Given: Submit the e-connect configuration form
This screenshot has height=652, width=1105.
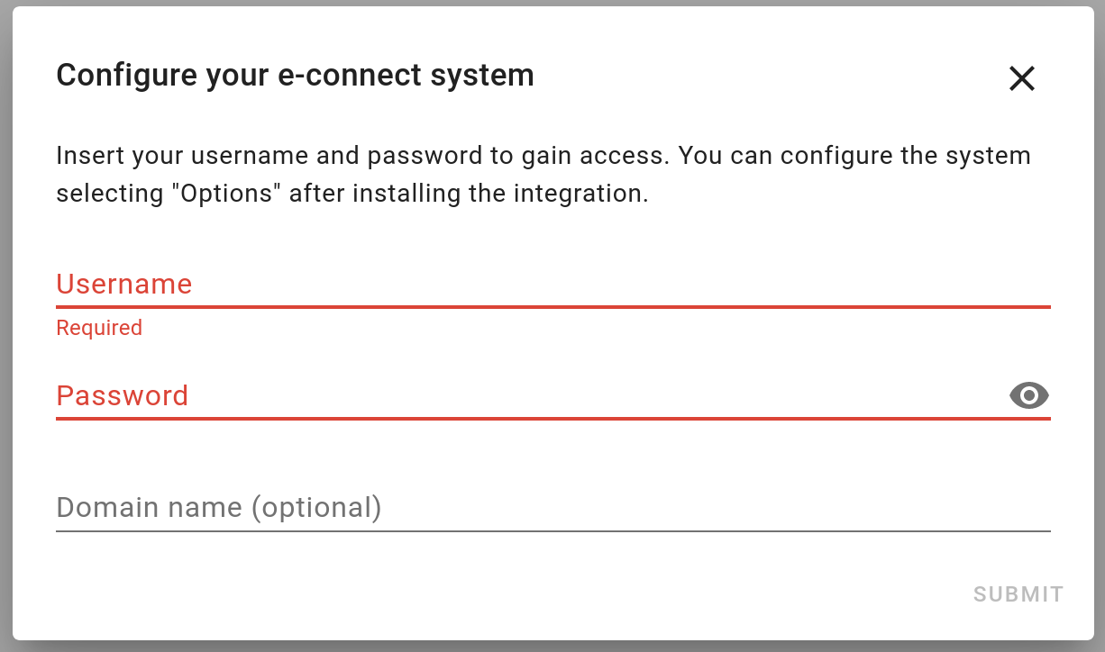Looking at the screenshot, I should [1017, 594].
